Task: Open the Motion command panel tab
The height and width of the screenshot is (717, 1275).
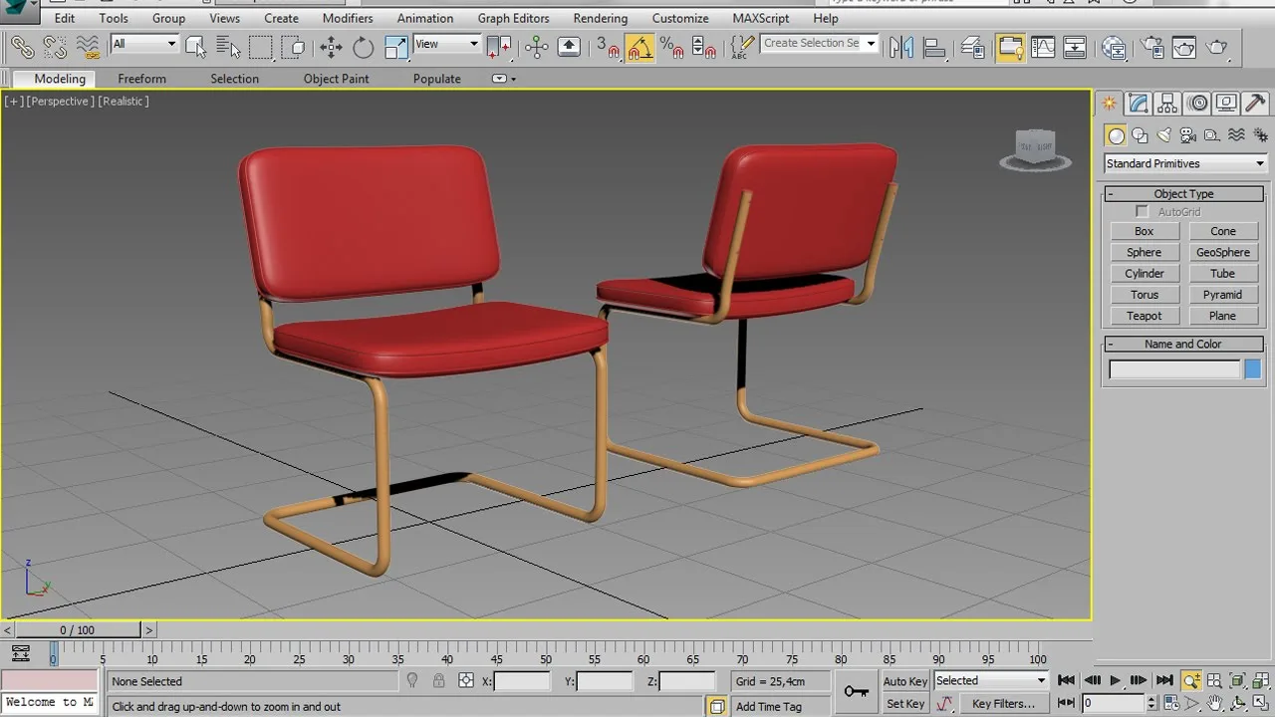Action: [x=1197, y=104]
